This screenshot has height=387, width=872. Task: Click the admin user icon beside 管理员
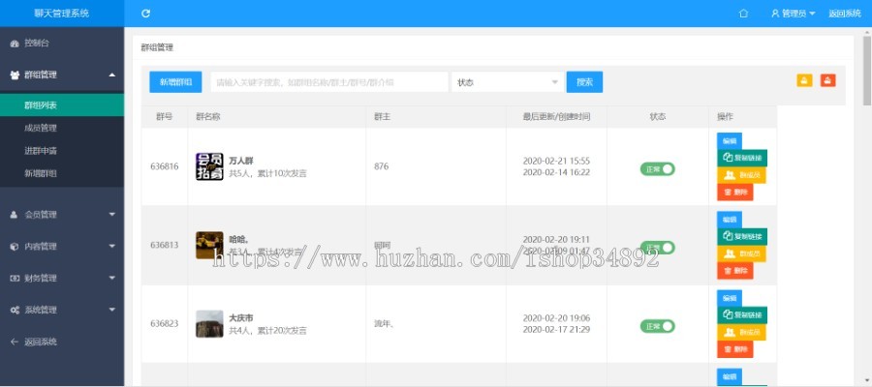(x=775, y=14)
